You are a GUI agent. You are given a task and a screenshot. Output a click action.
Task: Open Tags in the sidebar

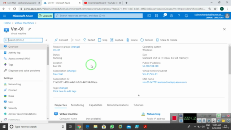[10, 65]
